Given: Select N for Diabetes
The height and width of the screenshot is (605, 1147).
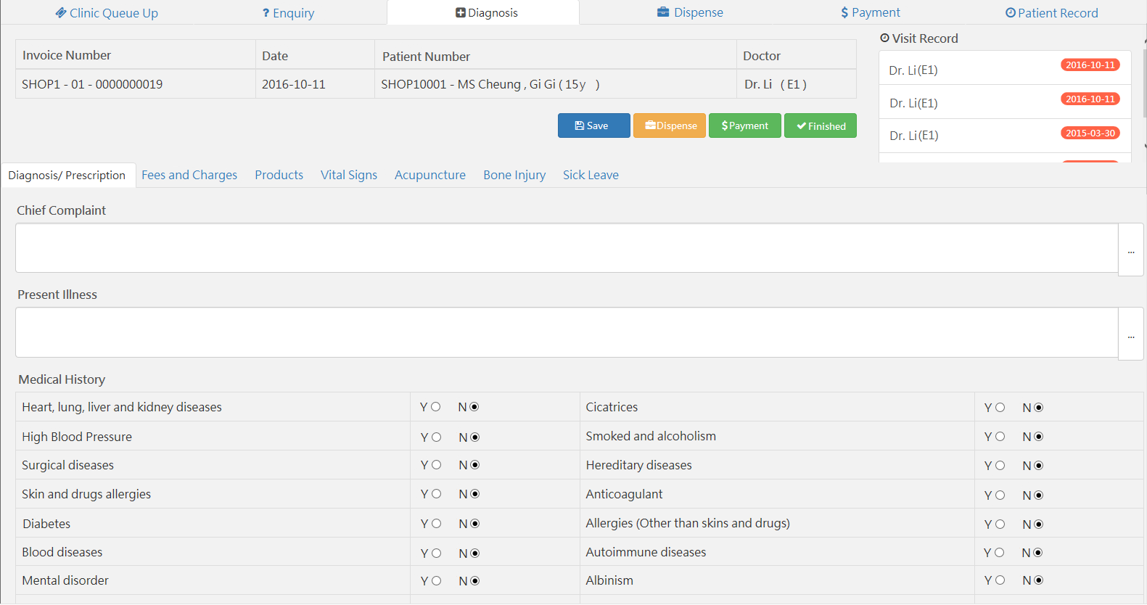Looking at the screenshot, I should tap(474, 524).
